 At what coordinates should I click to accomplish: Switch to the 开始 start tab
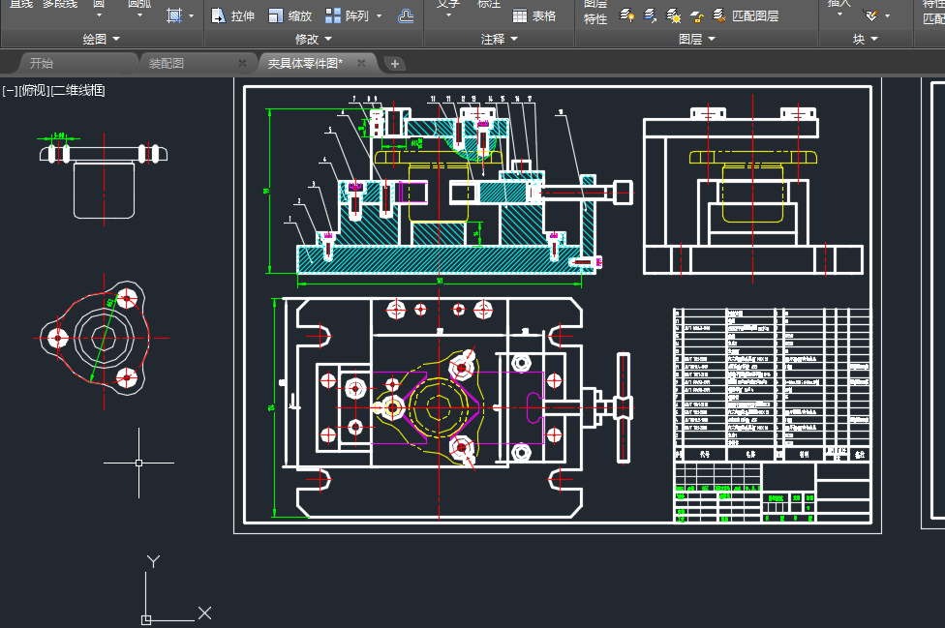tap(42, 63)
